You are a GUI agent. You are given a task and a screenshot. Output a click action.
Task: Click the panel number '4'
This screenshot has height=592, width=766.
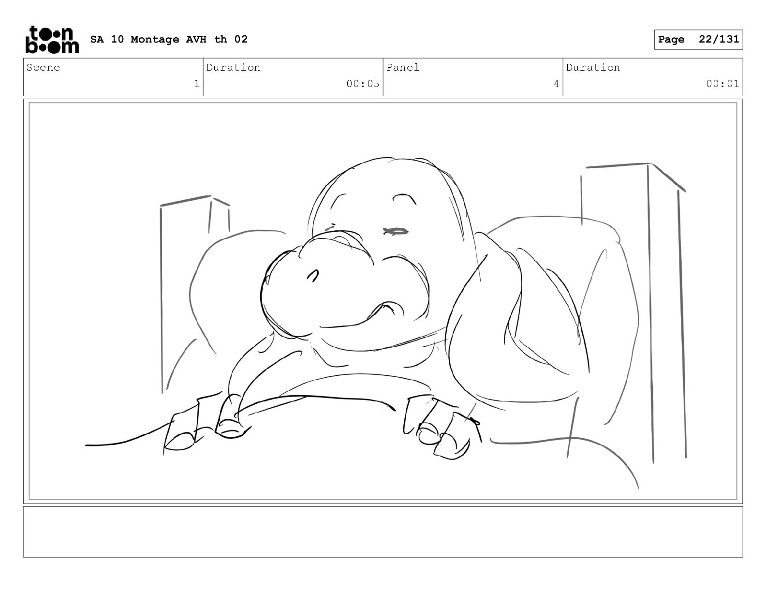pos(556,84)
